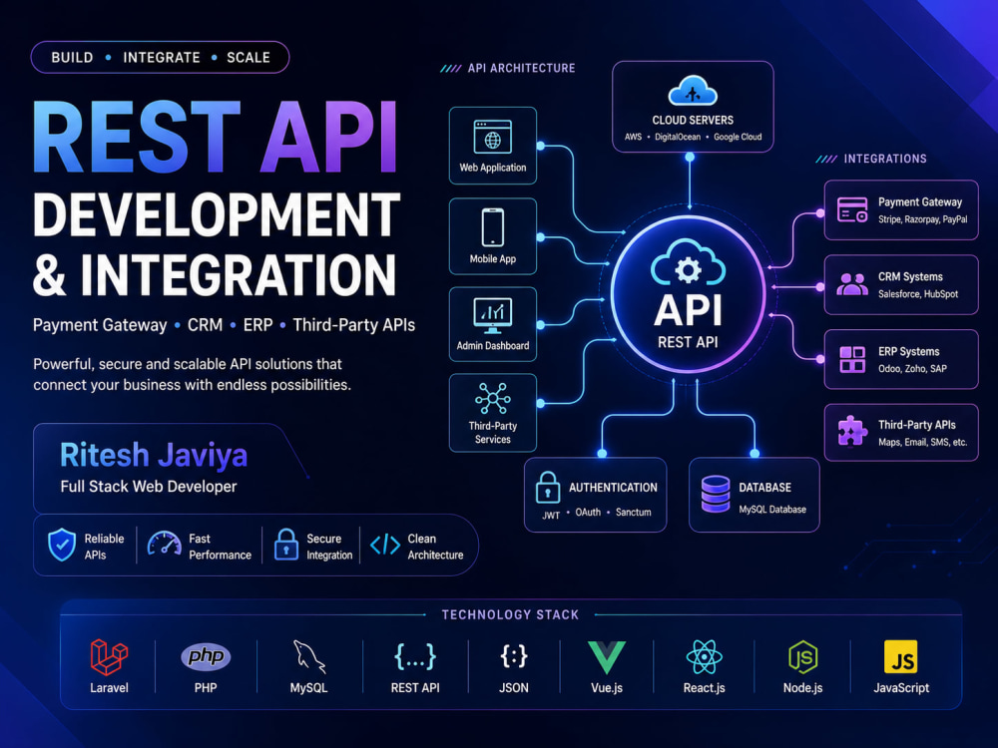This screenshot has height=748, width=998.
Task: Click the Salesforce, HubSpot text
Action: pos(918,294)
